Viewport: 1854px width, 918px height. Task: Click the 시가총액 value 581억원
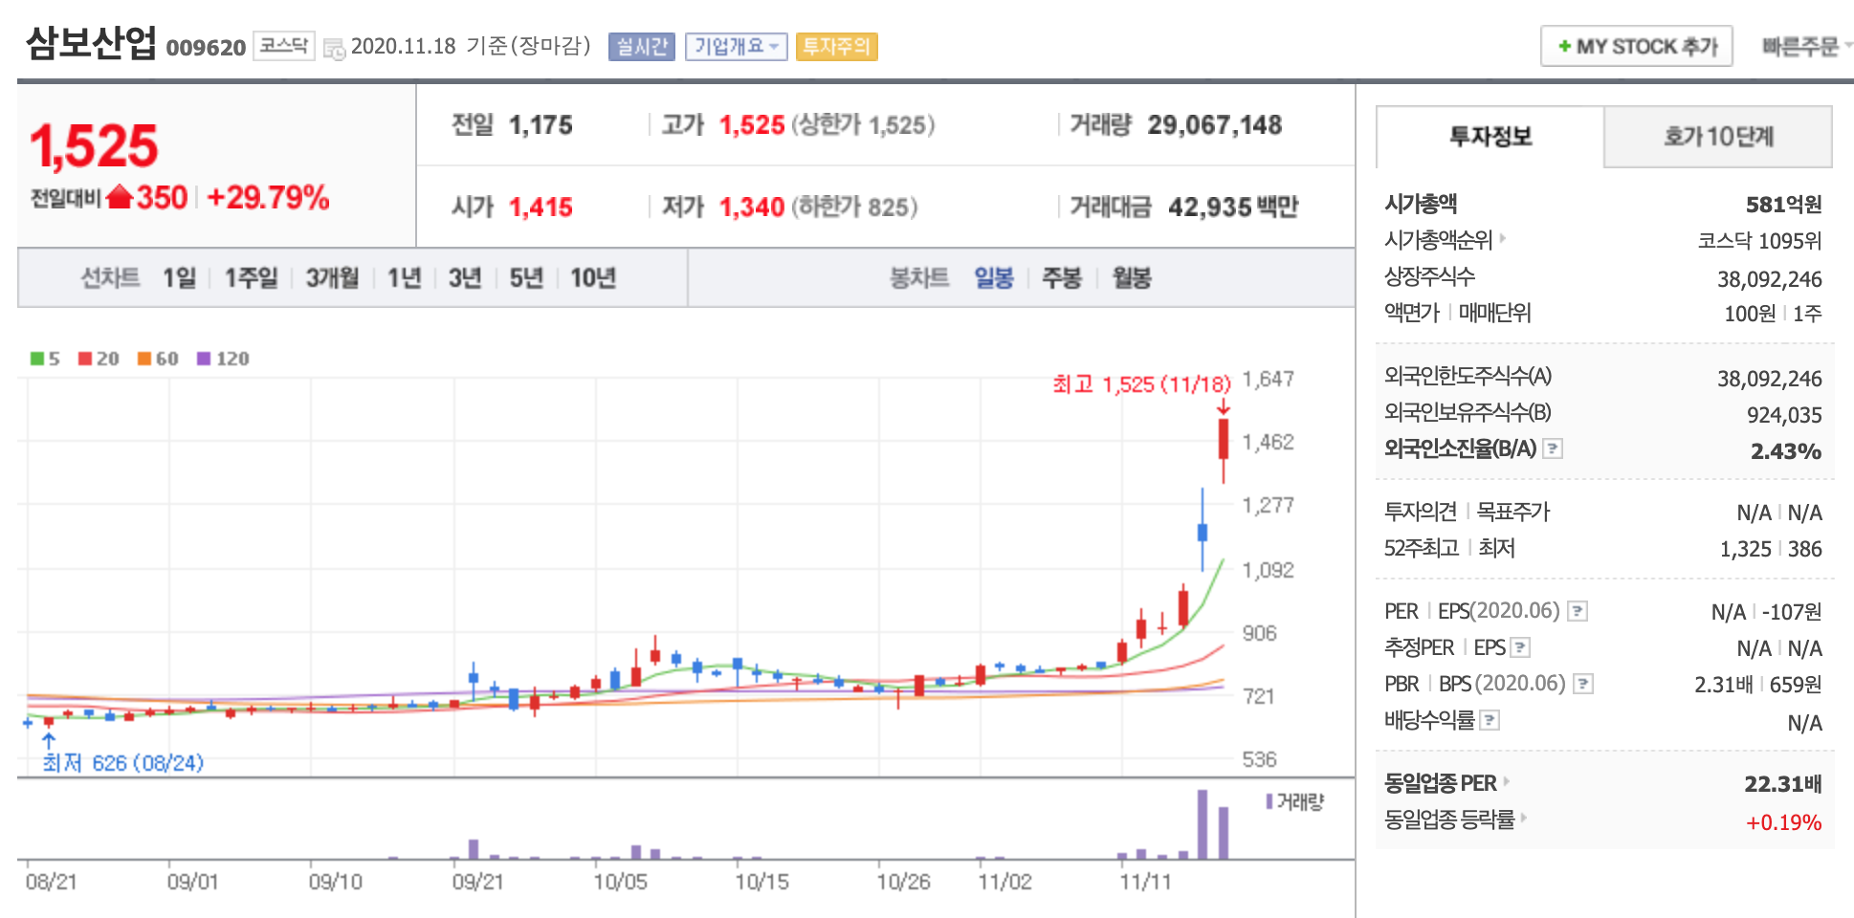click(1783, 204)
